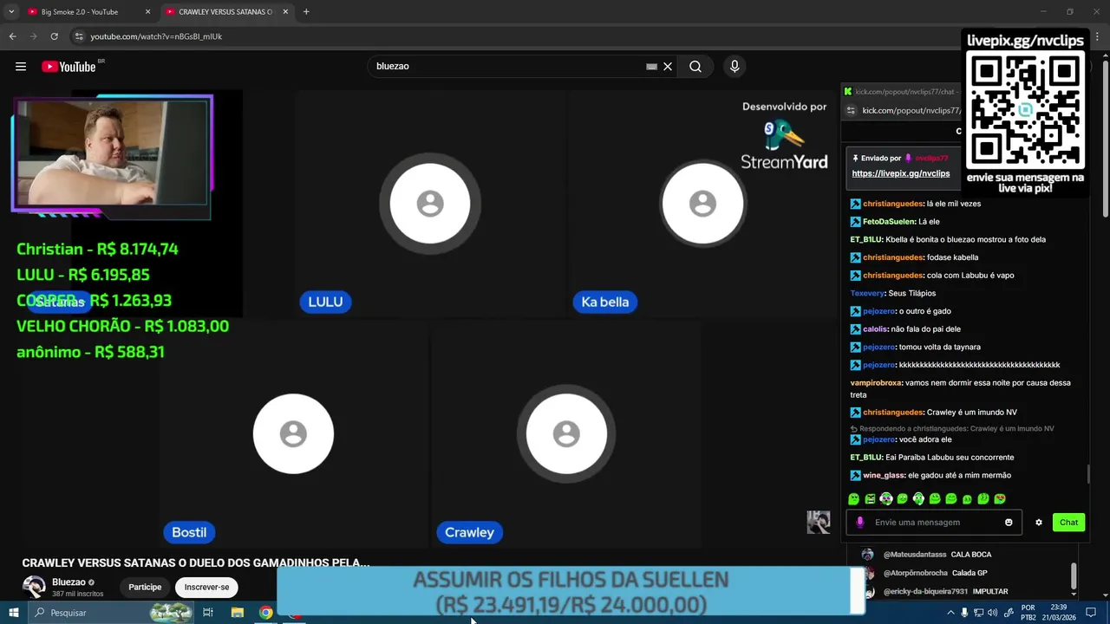
Task: Click the donation entry 'VELHO CHORÃO - R$ 1.083,00'
Action: coord(122,326)
